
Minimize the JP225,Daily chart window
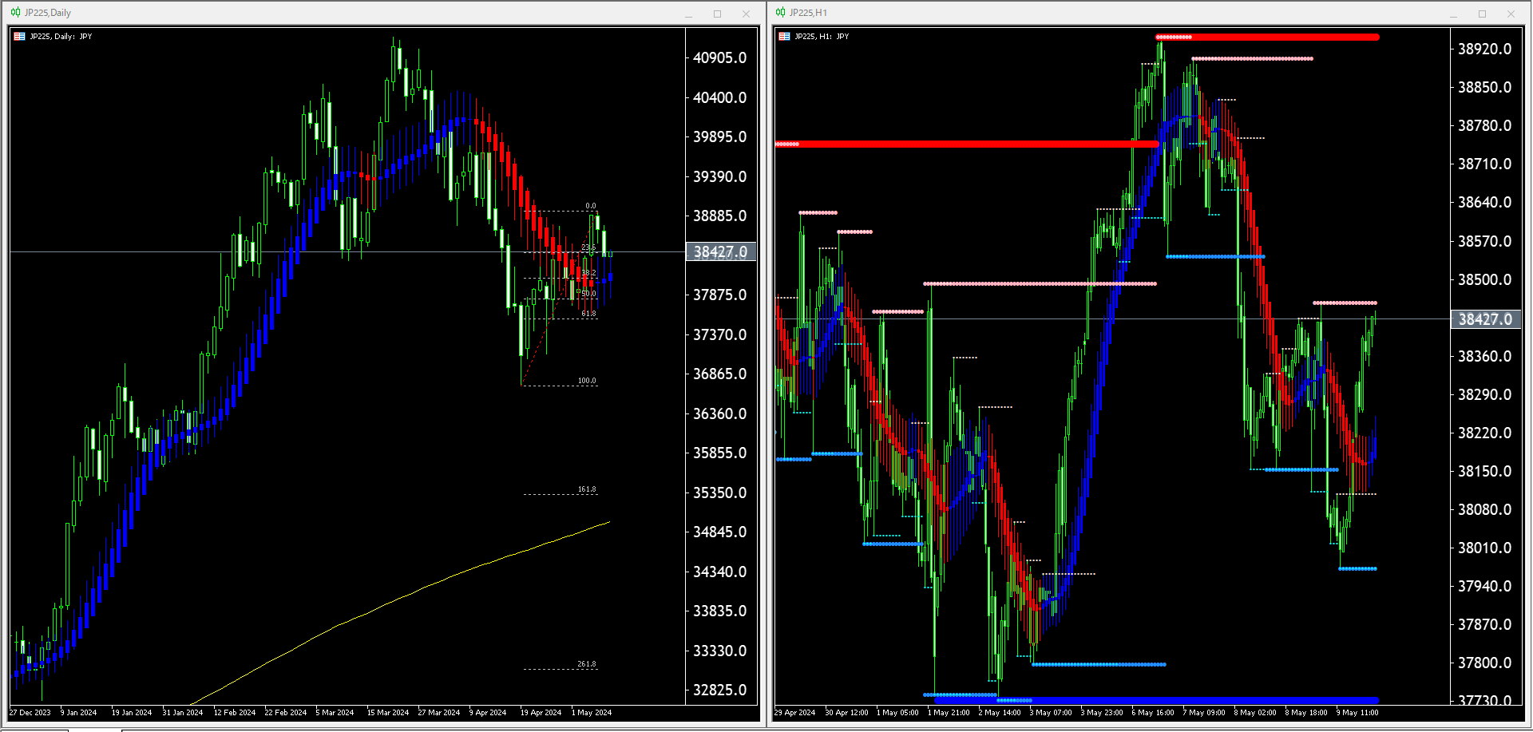point(688,14)
